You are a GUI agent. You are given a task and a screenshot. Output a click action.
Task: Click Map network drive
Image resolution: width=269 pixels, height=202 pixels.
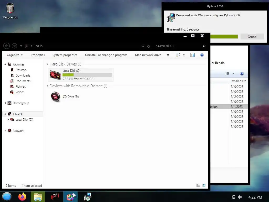(148, 55)
